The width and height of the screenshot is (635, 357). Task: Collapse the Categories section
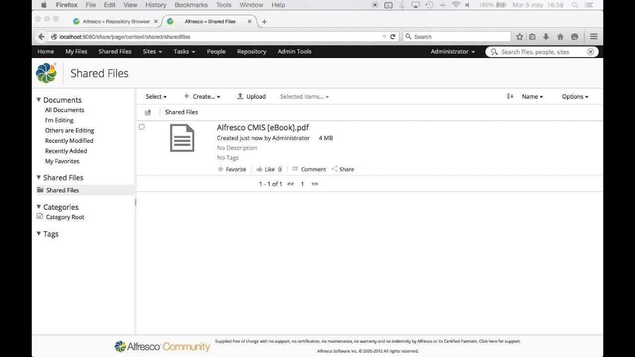[x=39, y=207]
